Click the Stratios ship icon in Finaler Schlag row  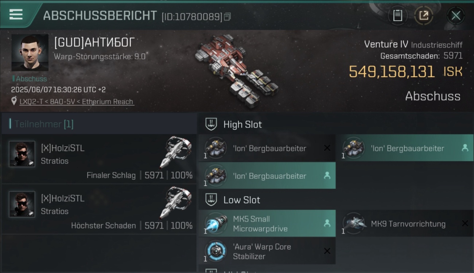coord(176,153)
